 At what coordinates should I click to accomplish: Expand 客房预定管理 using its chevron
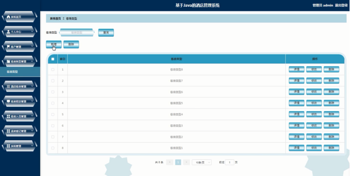[32, 101]
